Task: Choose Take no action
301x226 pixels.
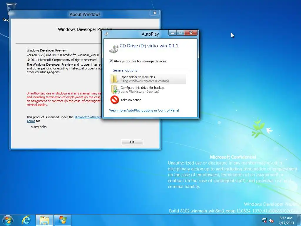Action: coord(148,100)
